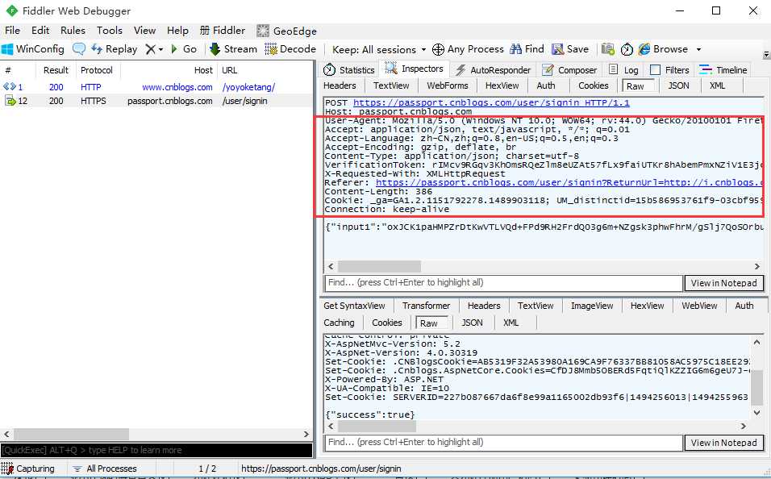Click the POST passport.cnblogs.com signin URL link
771x479 pixels.
click(491, 102)
